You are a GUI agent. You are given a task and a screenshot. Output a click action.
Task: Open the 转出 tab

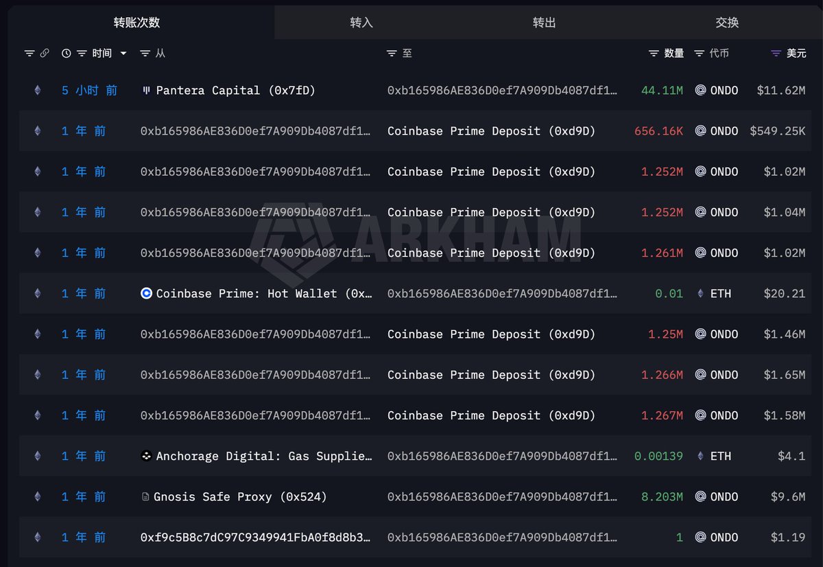[544, 23]
